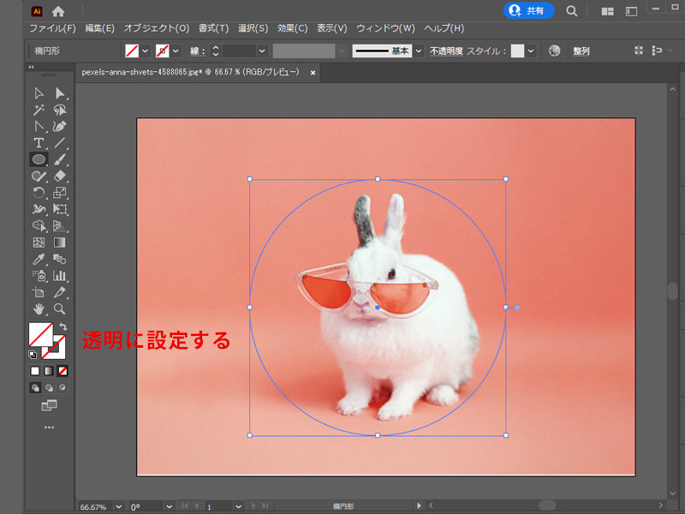The image size is (685, 514).
Task: Click the fill color swatch in the toolbar
Action: click(x=40, y=333)
